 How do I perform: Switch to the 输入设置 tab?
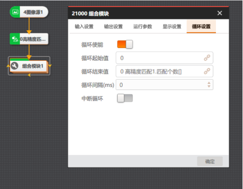coord(84,27)
